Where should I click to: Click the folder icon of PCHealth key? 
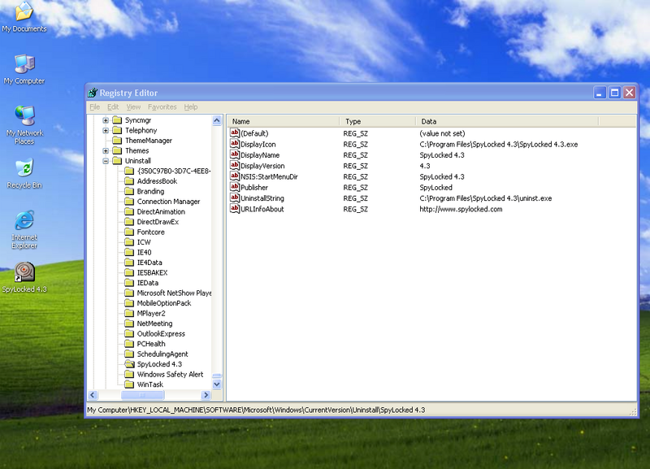tap(129, 344)
